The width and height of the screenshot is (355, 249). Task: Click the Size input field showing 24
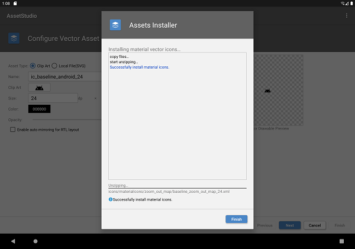tap(53, 98)
